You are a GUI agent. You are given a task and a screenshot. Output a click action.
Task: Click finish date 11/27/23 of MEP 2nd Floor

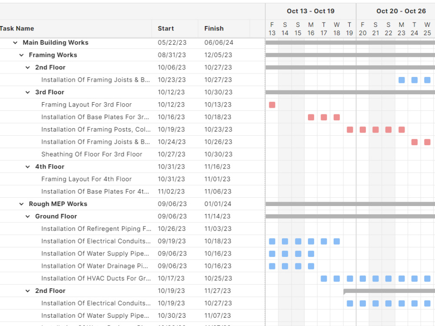(x=217, y=291)
